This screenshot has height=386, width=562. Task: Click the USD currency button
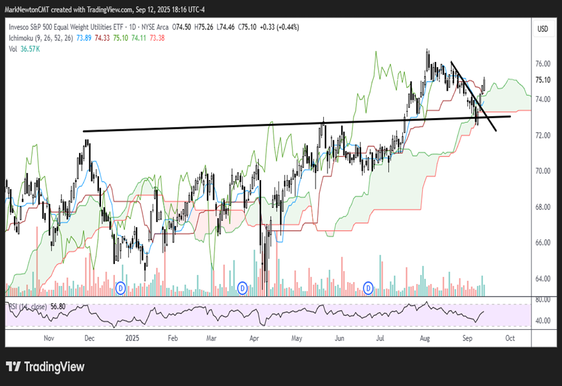(542, 29)
